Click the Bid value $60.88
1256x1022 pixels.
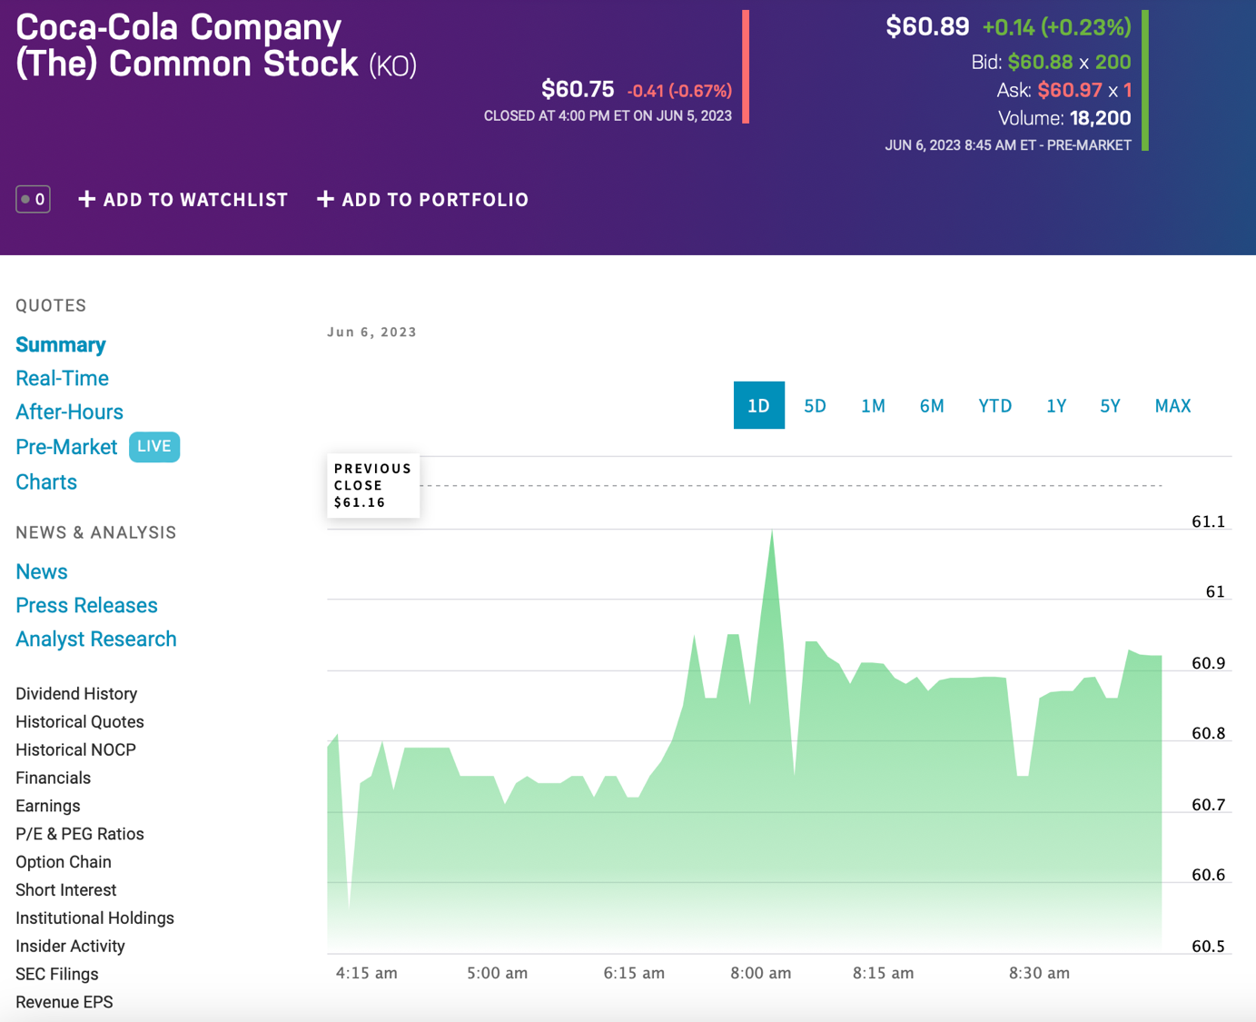(1040, 62)
